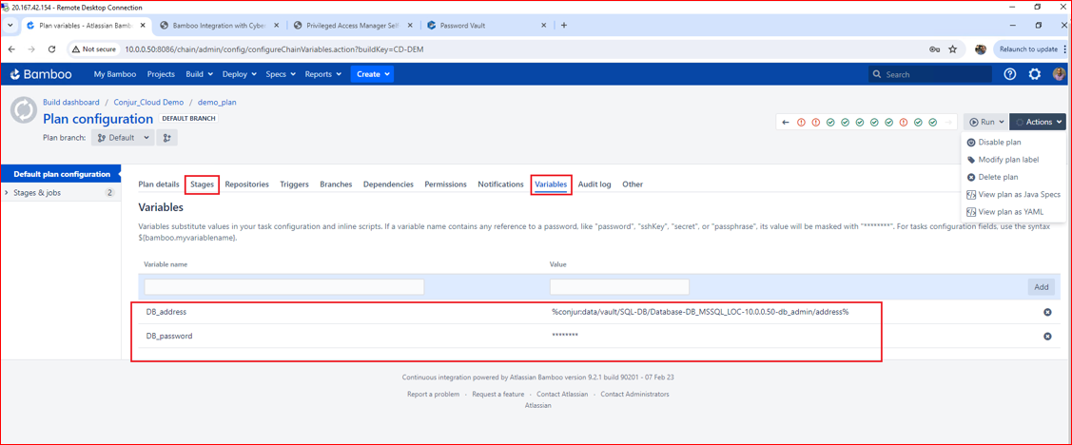The height and width of the screenshot is (445, 1072).
Task: Switch to the Repositories tab
Action: coord(246,184)
